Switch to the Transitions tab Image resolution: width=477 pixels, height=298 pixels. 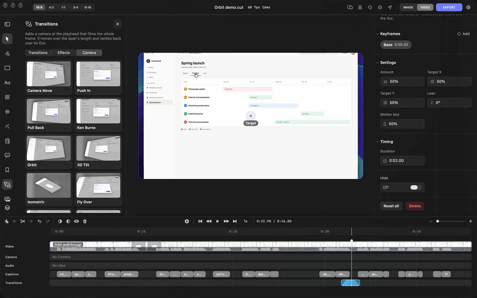point(38,53)
